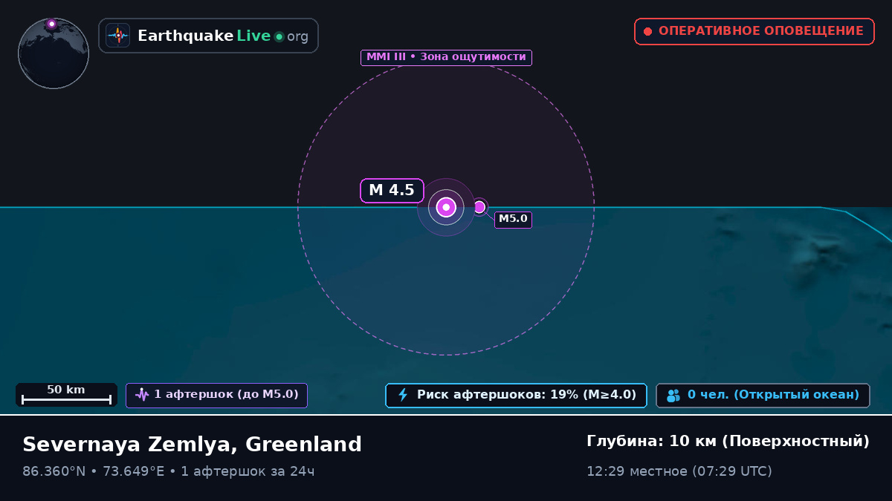
Task: Click the Глубина: 10 км depth text
Action: (728, 442)
